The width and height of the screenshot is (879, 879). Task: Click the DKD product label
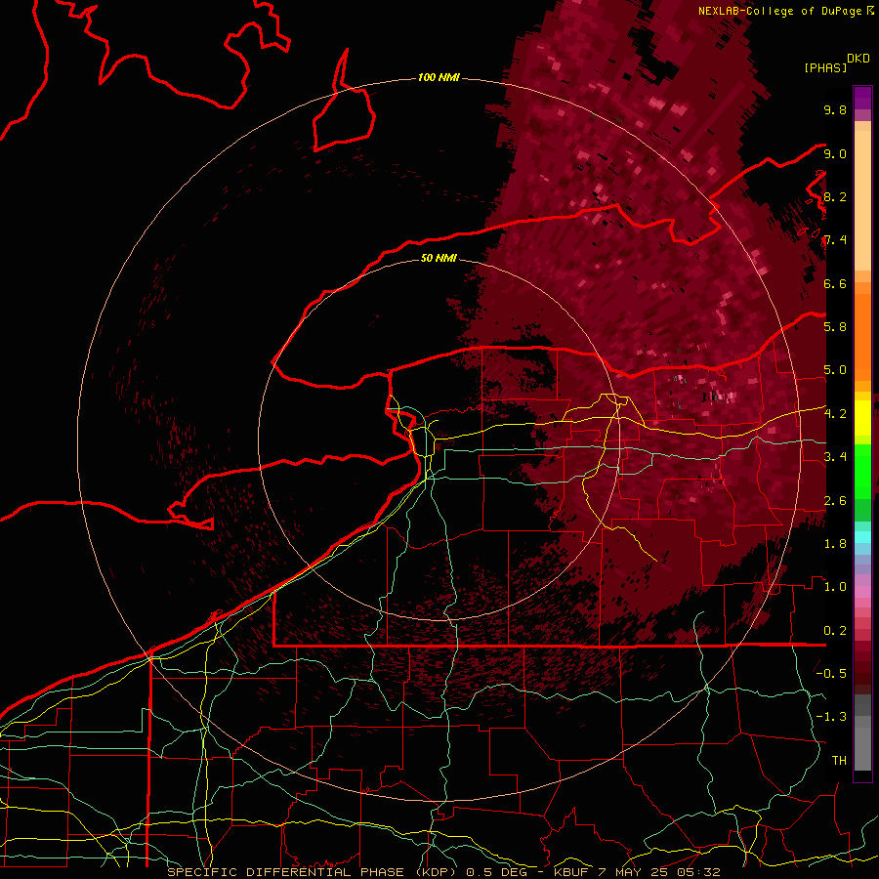[858, 59]
